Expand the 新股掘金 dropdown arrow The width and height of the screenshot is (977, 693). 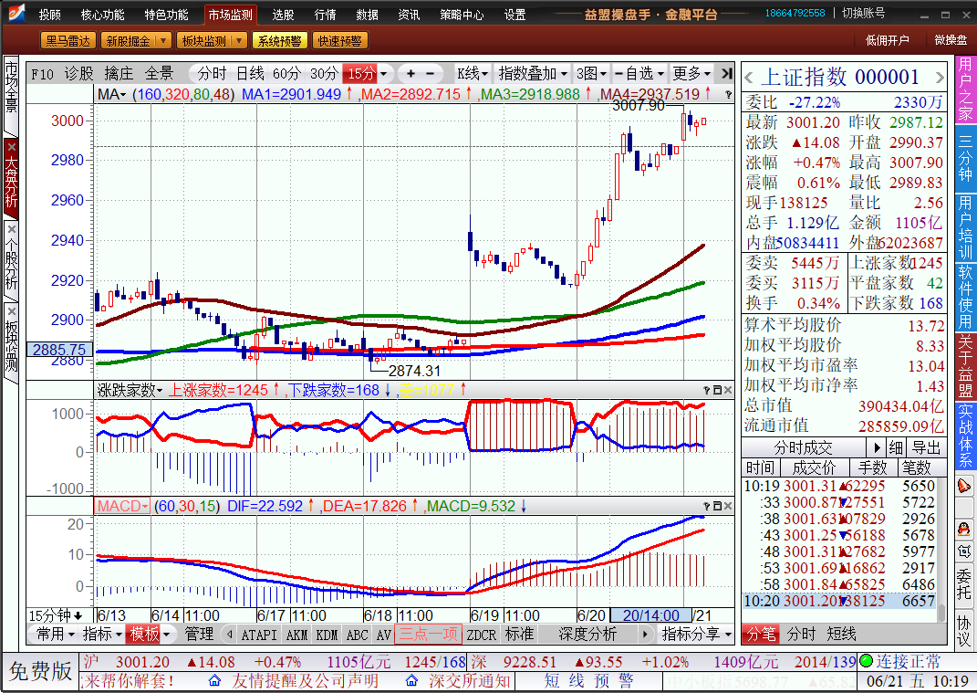(x=164, y=41)
